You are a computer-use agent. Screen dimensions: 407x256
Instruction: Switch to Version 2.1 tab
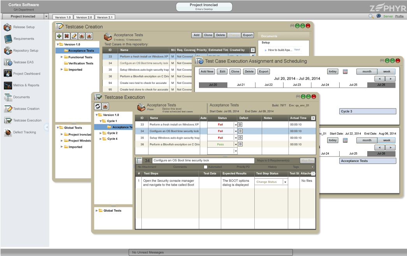pos(105,17)
